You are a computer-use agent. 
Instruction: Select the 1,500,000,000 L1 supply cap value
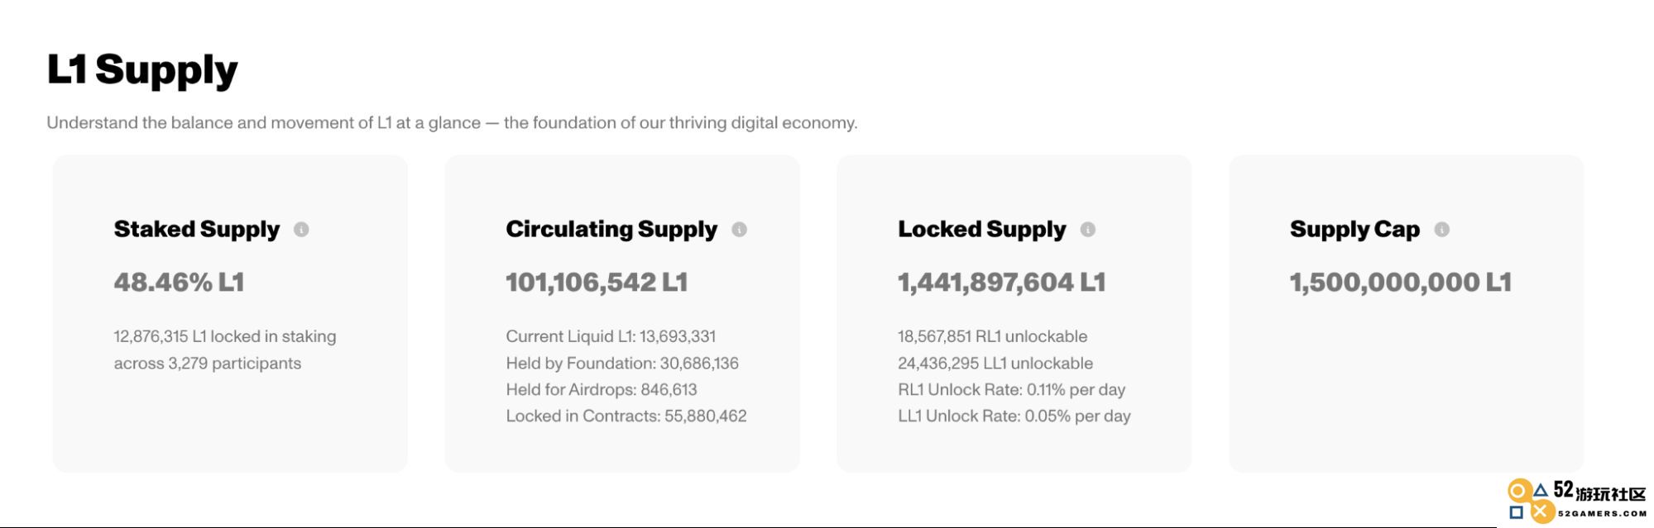pos(1400,283)
